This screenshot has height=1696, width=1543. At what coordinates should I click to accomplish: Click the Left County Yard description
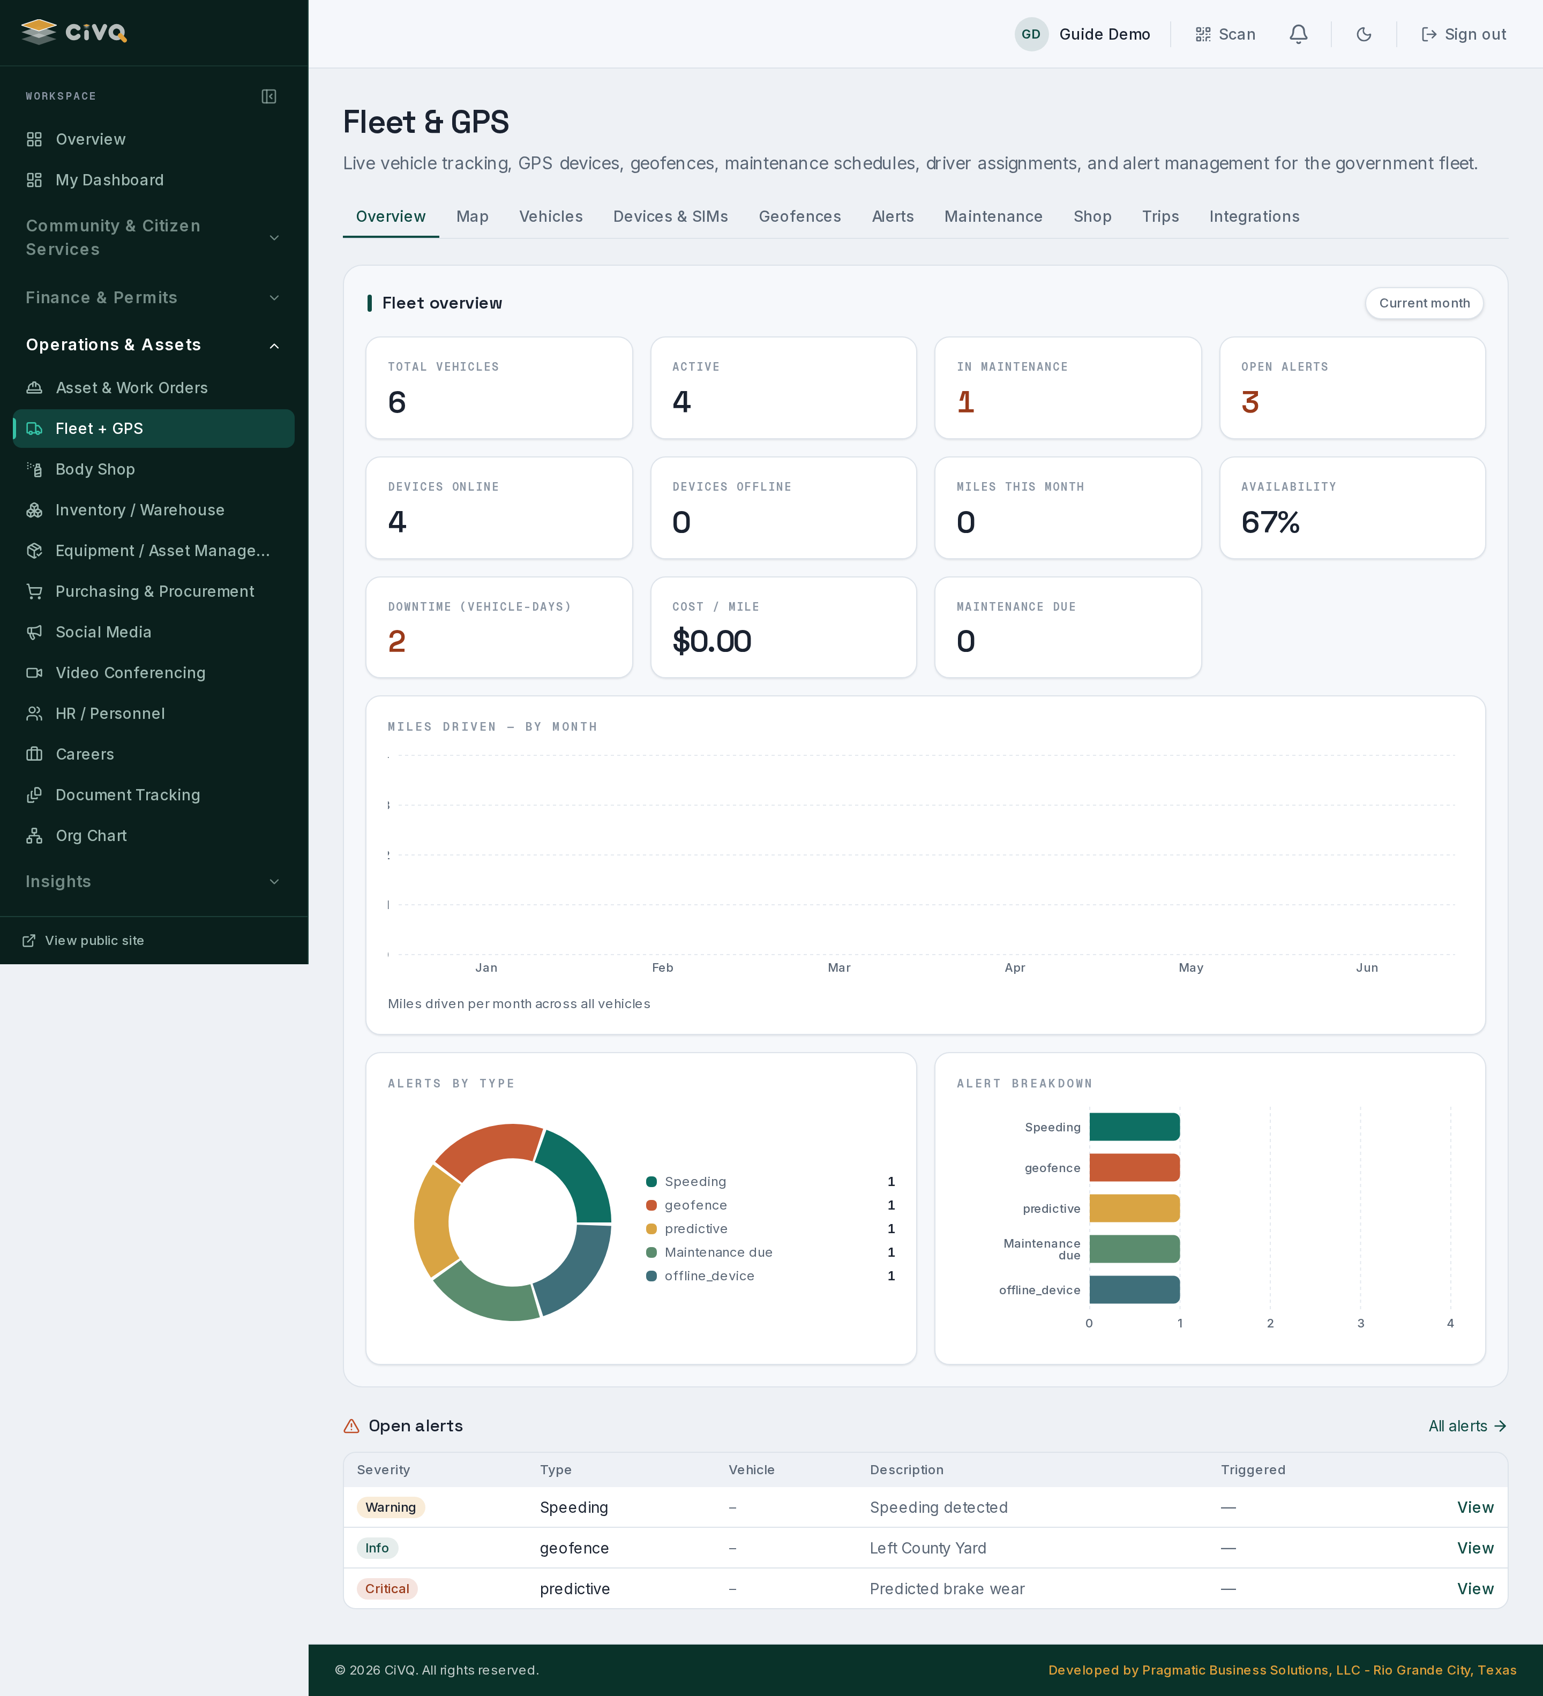tap(928, 1548)
